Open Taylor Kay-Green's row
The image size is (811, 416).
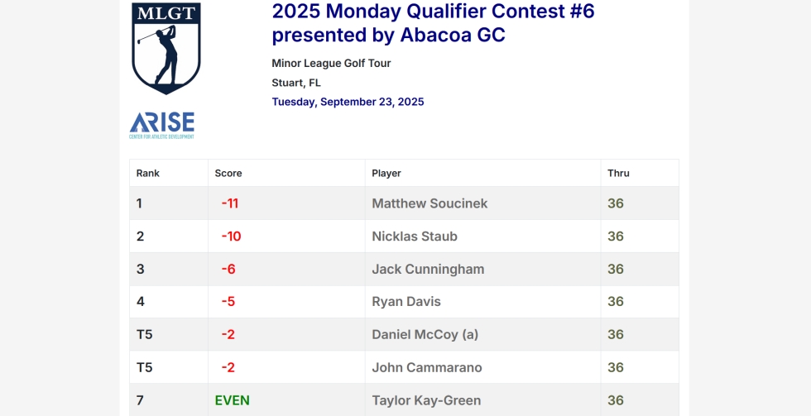[426, 401]
